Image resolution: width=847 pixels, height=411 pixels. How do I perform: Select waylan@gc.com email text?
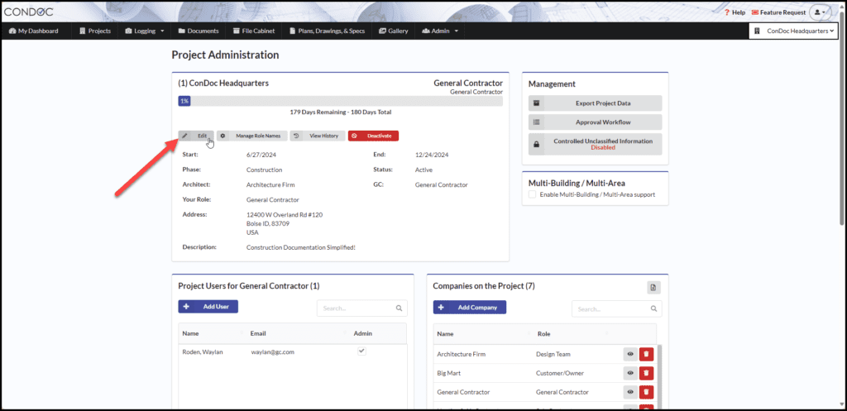tap(272, 352)
